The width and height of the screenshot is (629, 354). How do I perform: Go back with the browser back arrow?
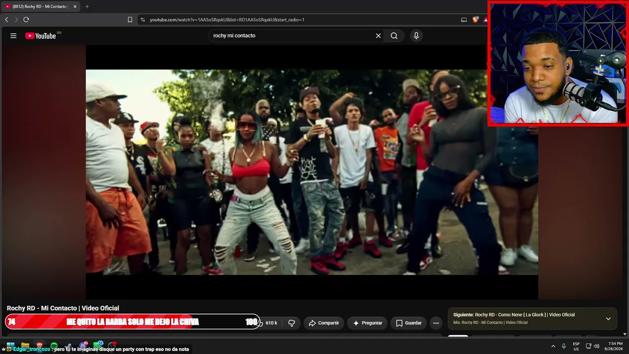[x=6, y=20]
